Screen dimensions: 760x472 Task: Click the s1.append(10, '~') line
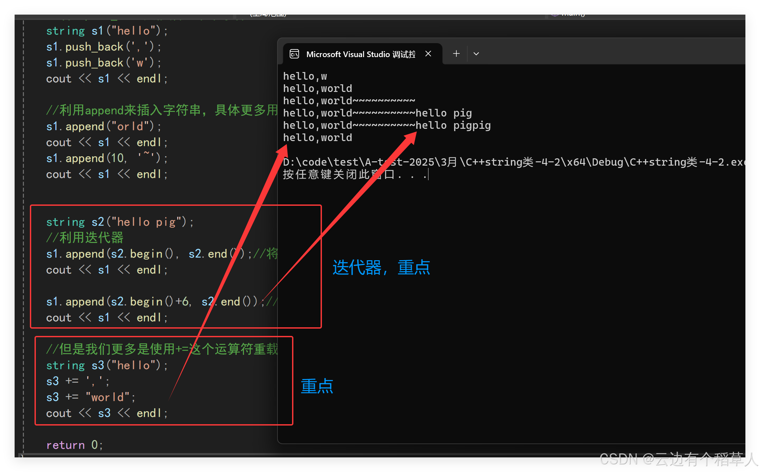(x=106, y=158)
